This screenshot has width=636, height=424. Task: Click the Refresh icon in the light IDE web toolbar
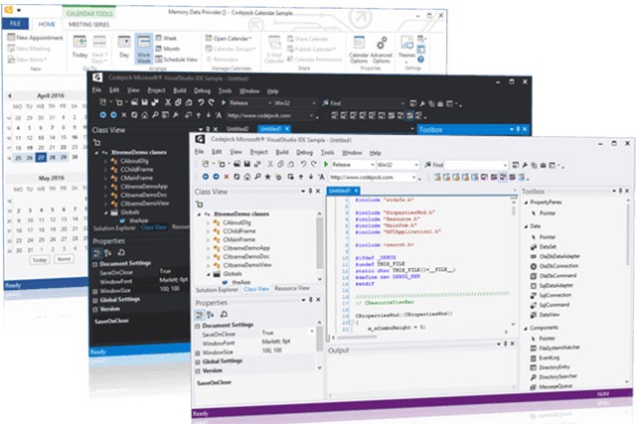237,177
